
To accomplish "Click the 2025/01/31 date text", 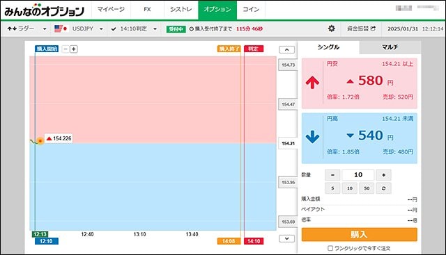I will tap(403, 28).
